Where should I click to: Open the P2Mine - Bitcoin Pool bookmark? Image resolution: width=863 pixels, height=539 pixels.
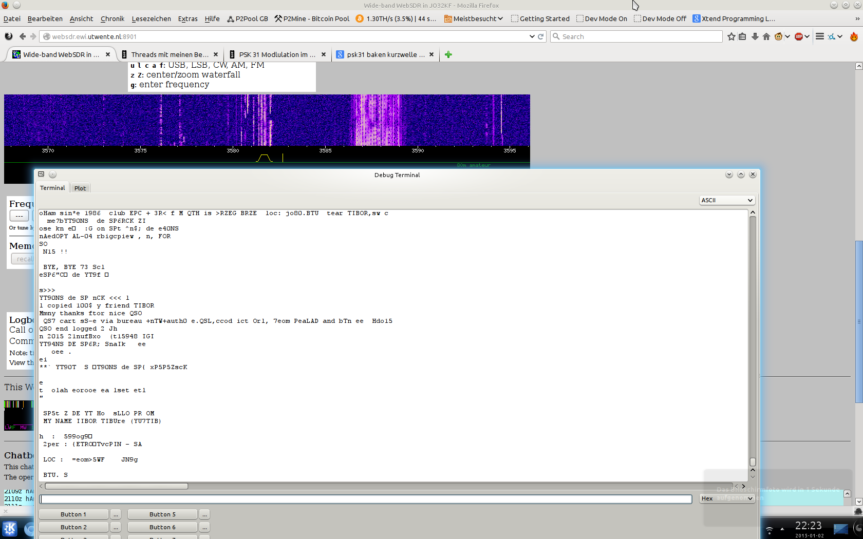pos(312,18)
